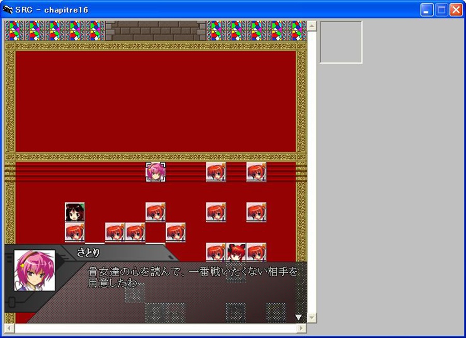
Task: Advance dialogue with the white down triangle
Action: (298, 317)
